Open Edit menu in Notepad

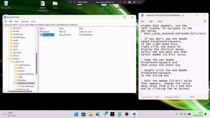(151, 21)
